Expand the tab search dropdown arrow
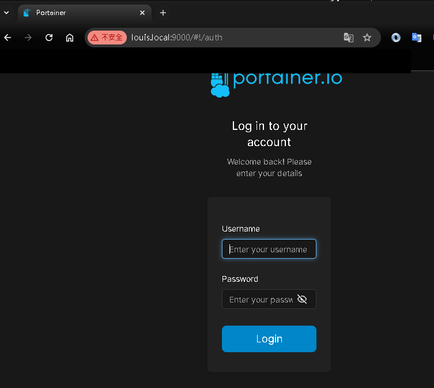434x388 pixels. coord(6,12)
